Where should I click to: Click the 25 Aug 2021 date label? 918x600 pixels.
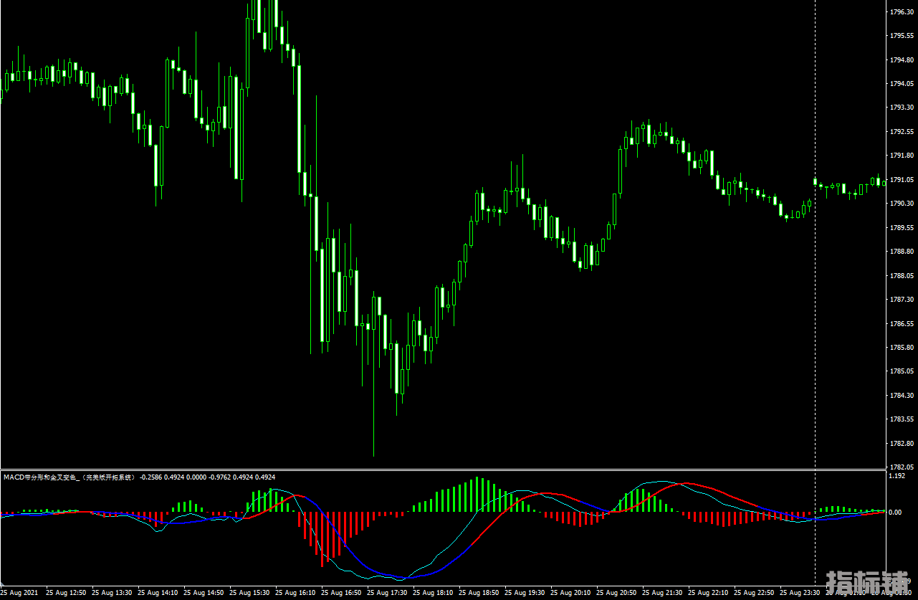pos(20,593)
